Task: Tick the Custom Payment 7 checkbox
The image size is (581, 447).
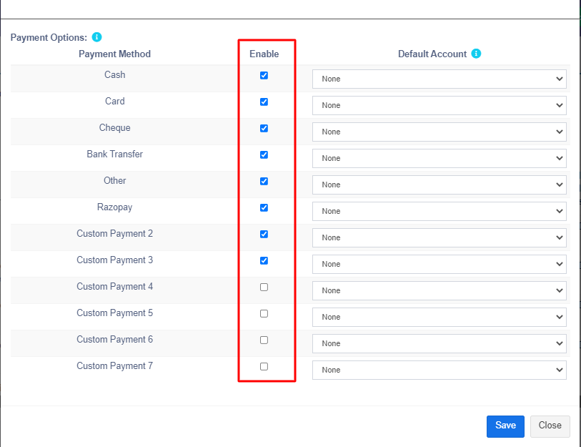Action: pos(264,366)
